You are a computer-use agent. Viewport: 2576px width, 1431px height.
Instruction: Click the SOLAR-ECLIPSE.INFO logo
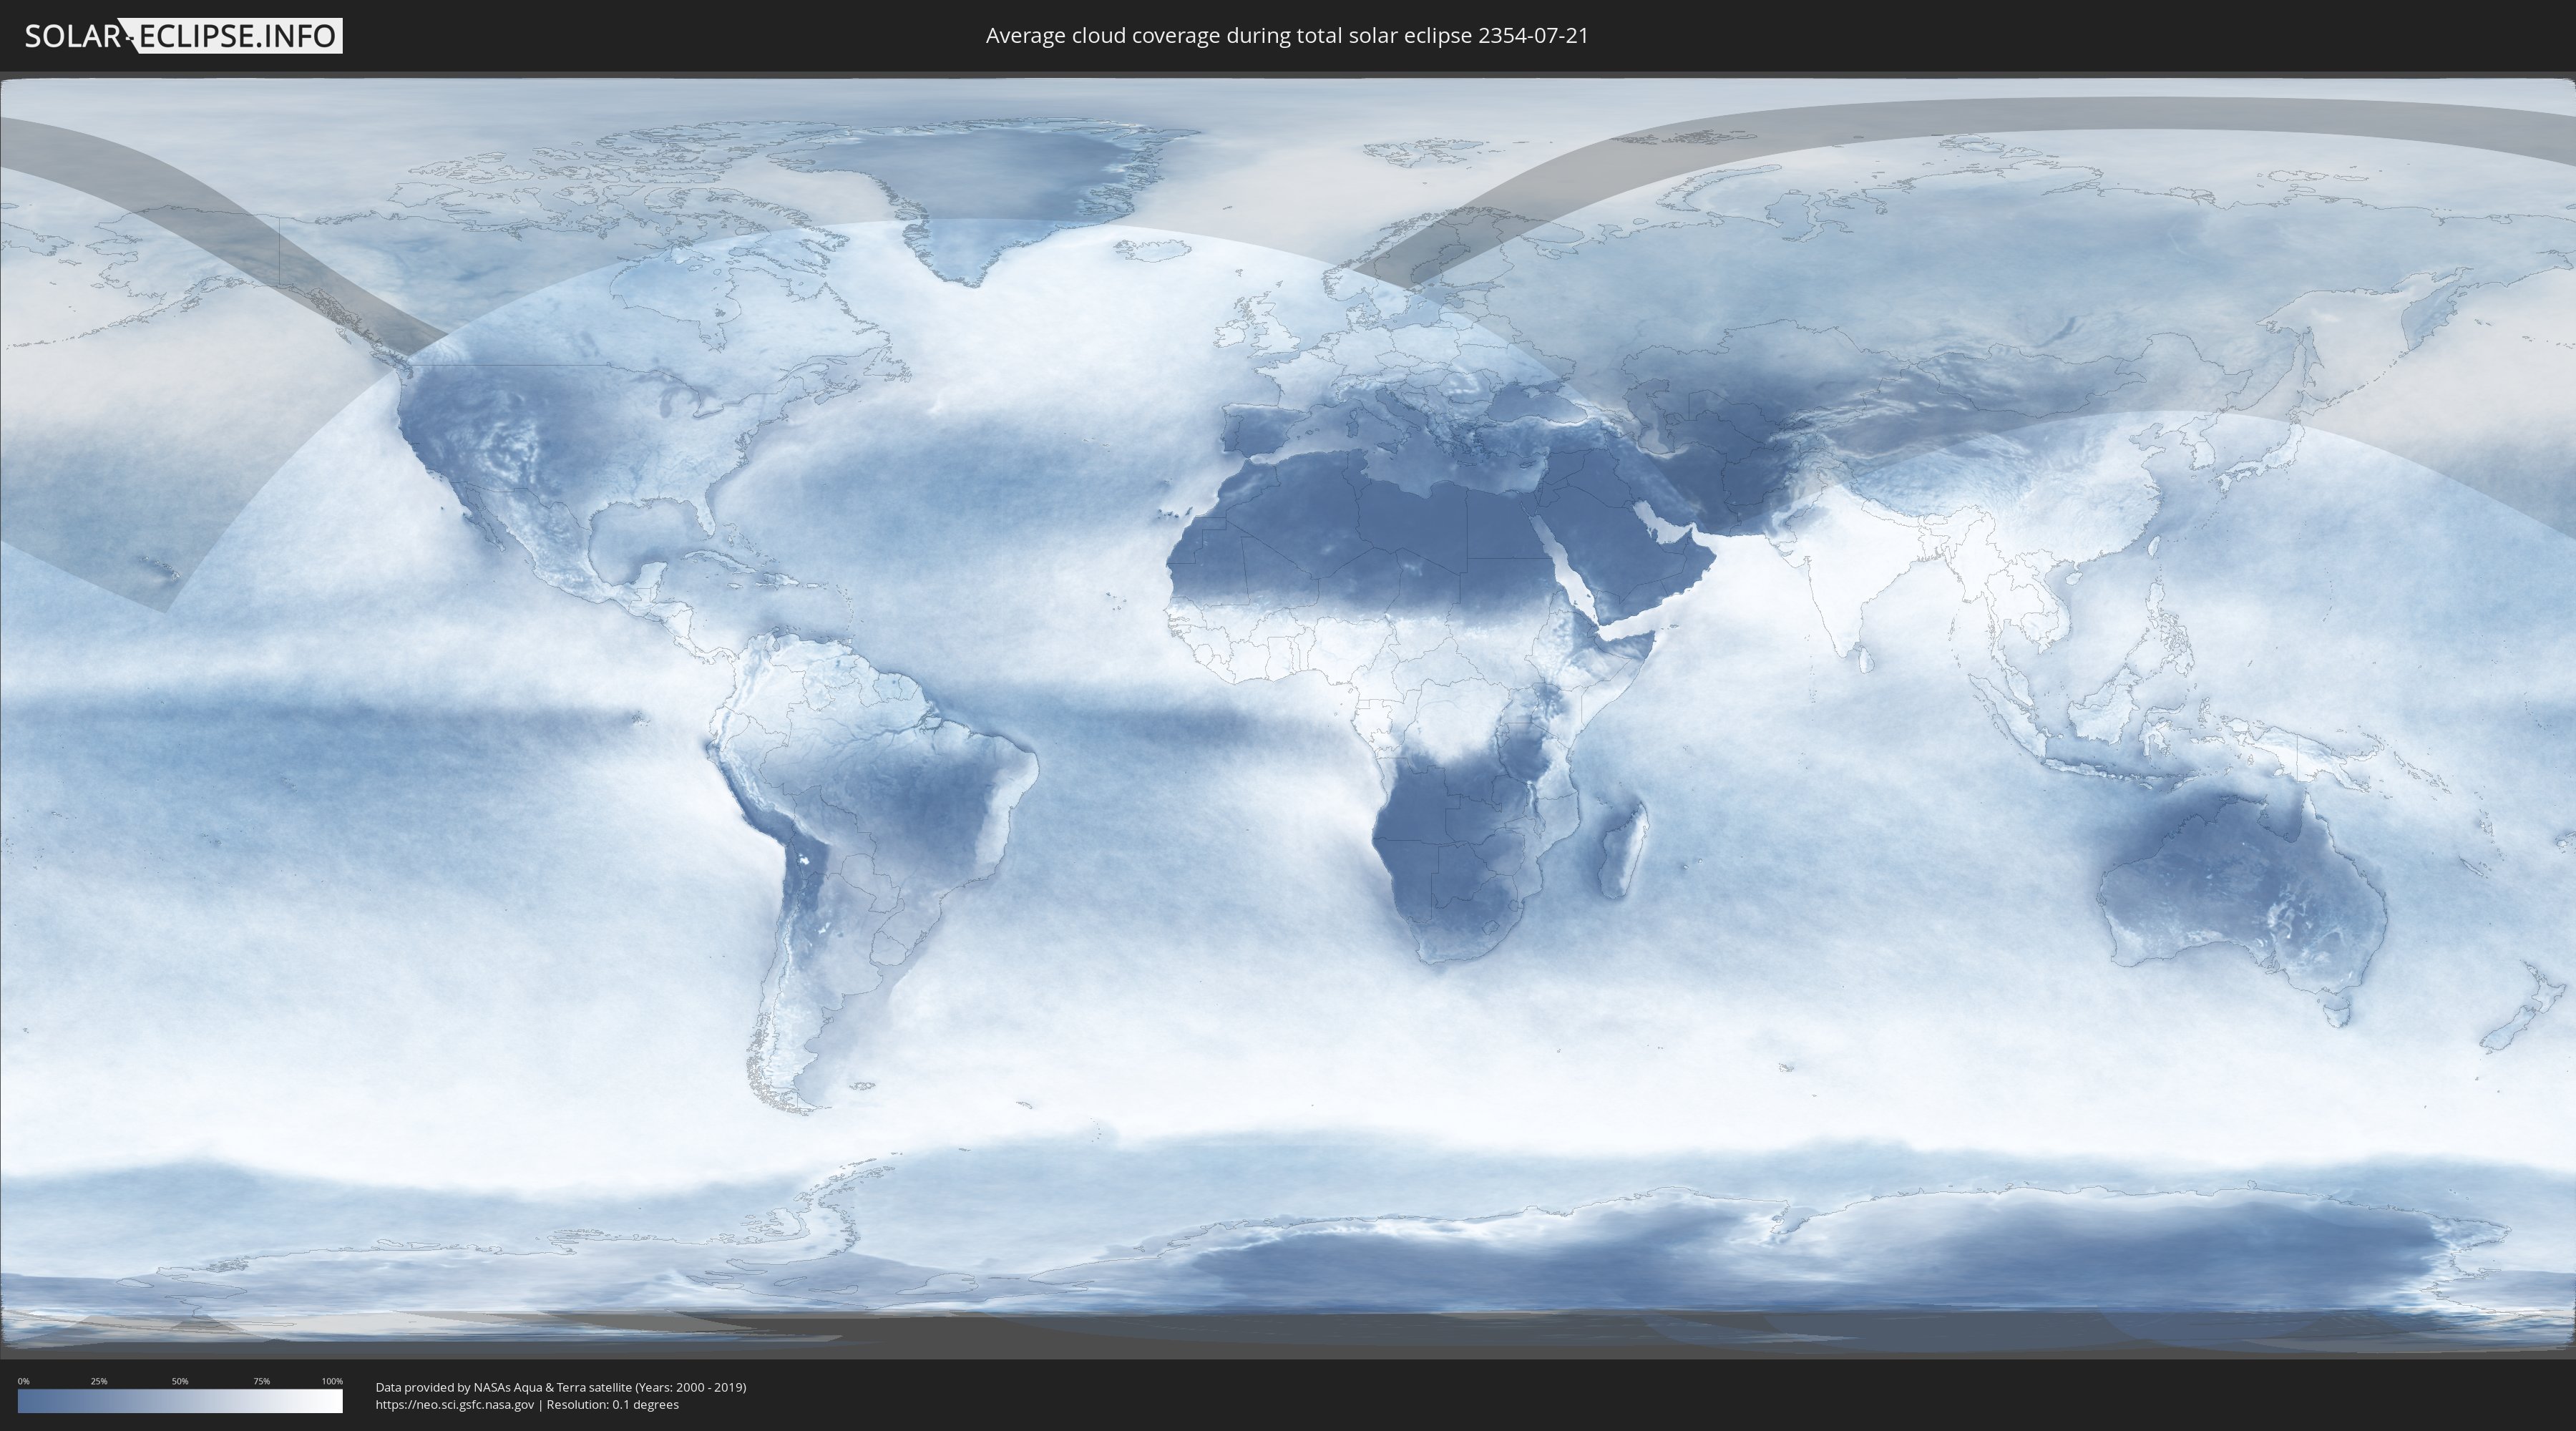pos(183,36)
